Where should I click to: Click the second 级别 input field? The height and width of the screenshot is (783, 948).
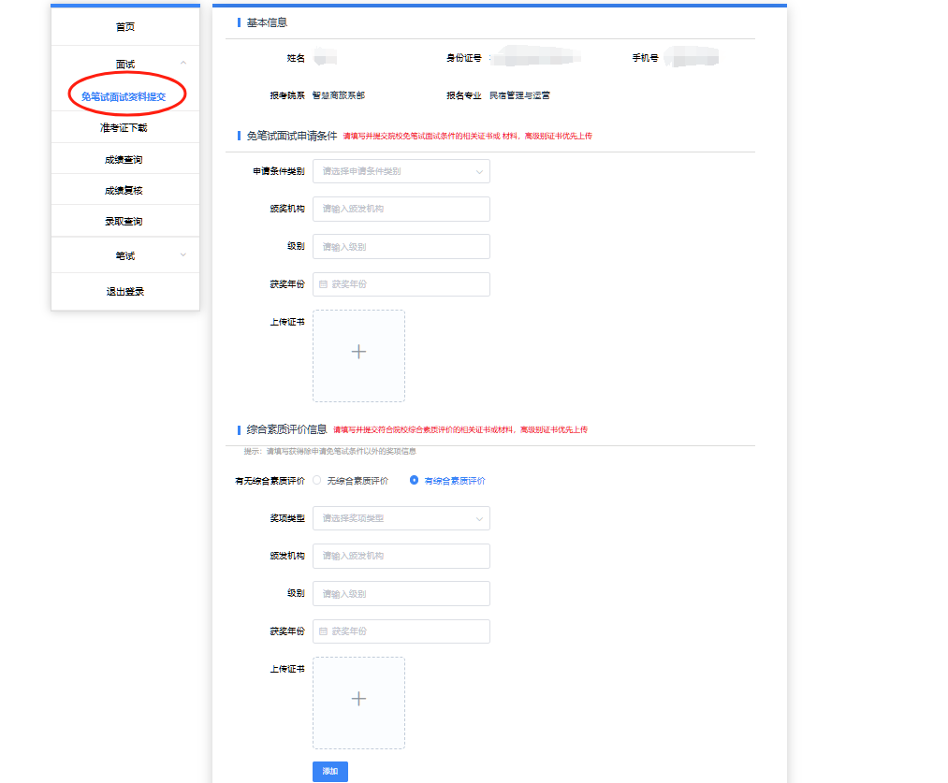401,594
